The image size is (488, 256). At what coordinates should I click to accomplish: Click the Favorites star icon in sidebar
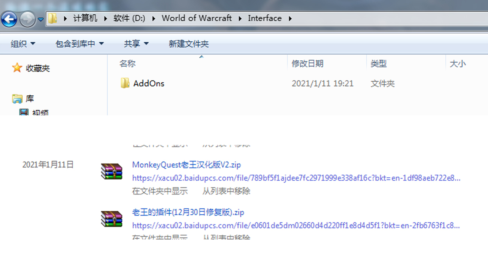[x=17, y=68]
